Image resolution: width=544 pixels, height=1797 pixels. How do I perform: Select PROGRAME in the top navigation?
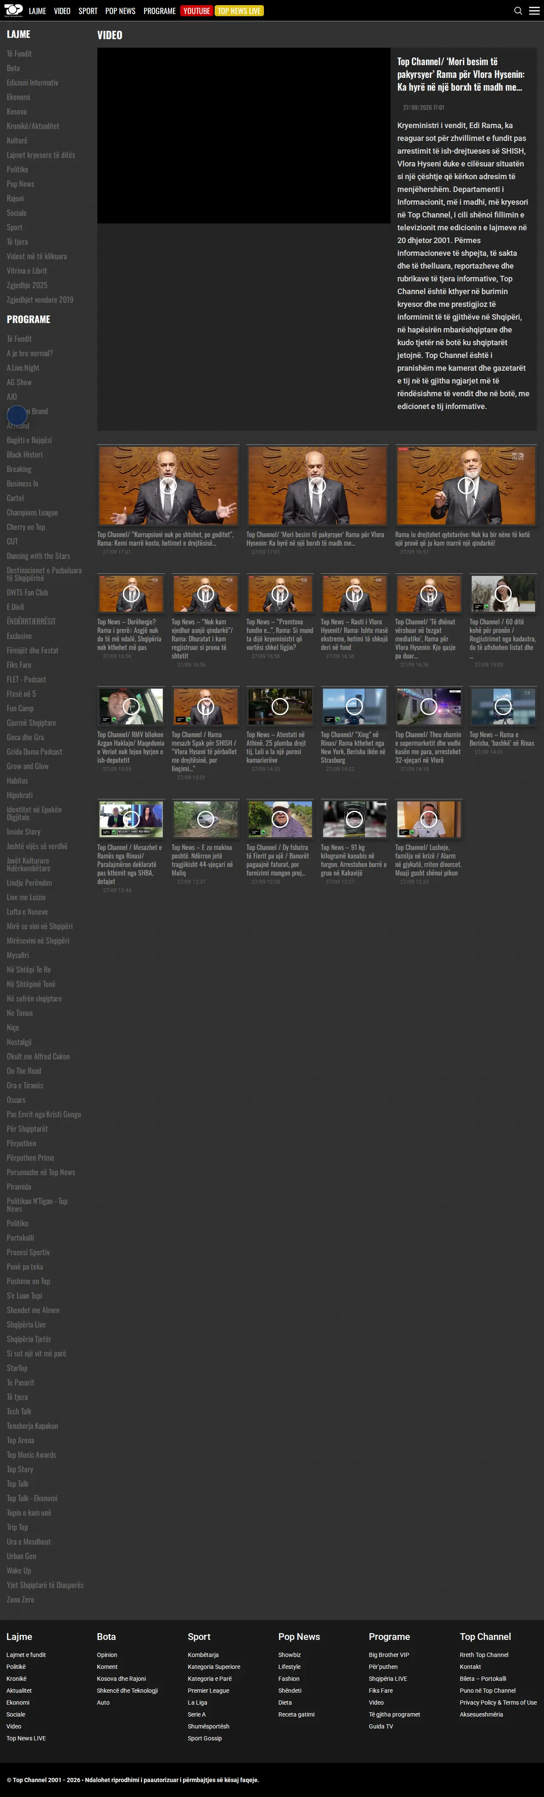[x=159, y=11]
